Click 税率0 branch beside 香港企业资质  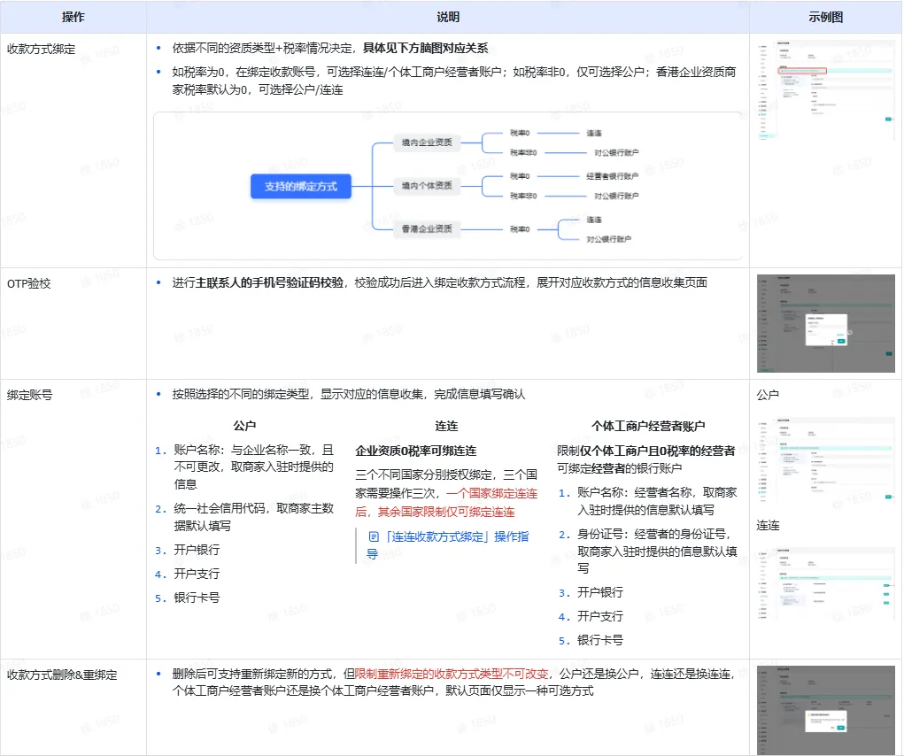click(x=520, y=229)
